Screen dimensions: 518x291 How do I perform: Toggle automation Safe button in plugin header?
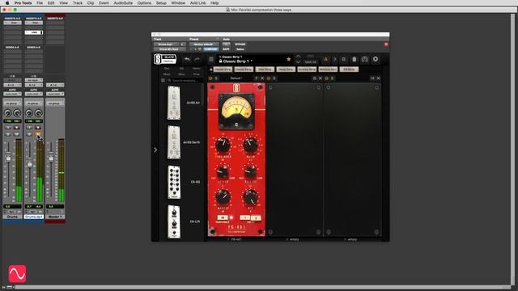click(226, 49)
